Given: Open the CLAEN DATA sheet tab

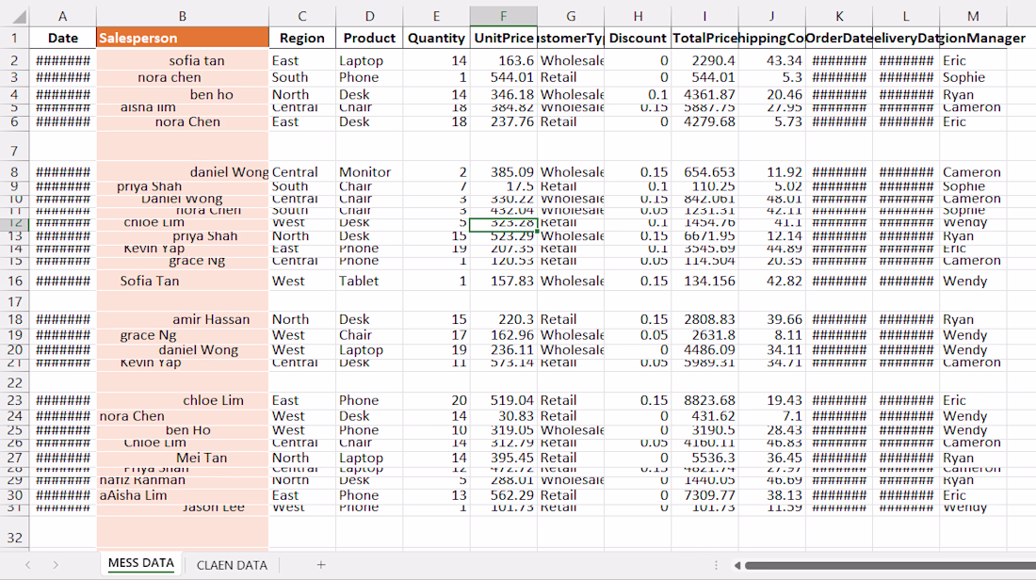Looking at the screenshot, I should 232,565.
